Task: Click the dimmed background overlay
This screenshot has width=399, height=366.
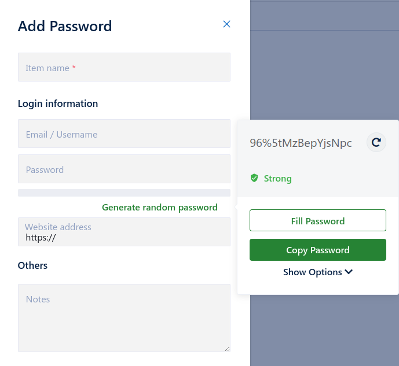Action: pyautogui.click(x=324, y=335)
